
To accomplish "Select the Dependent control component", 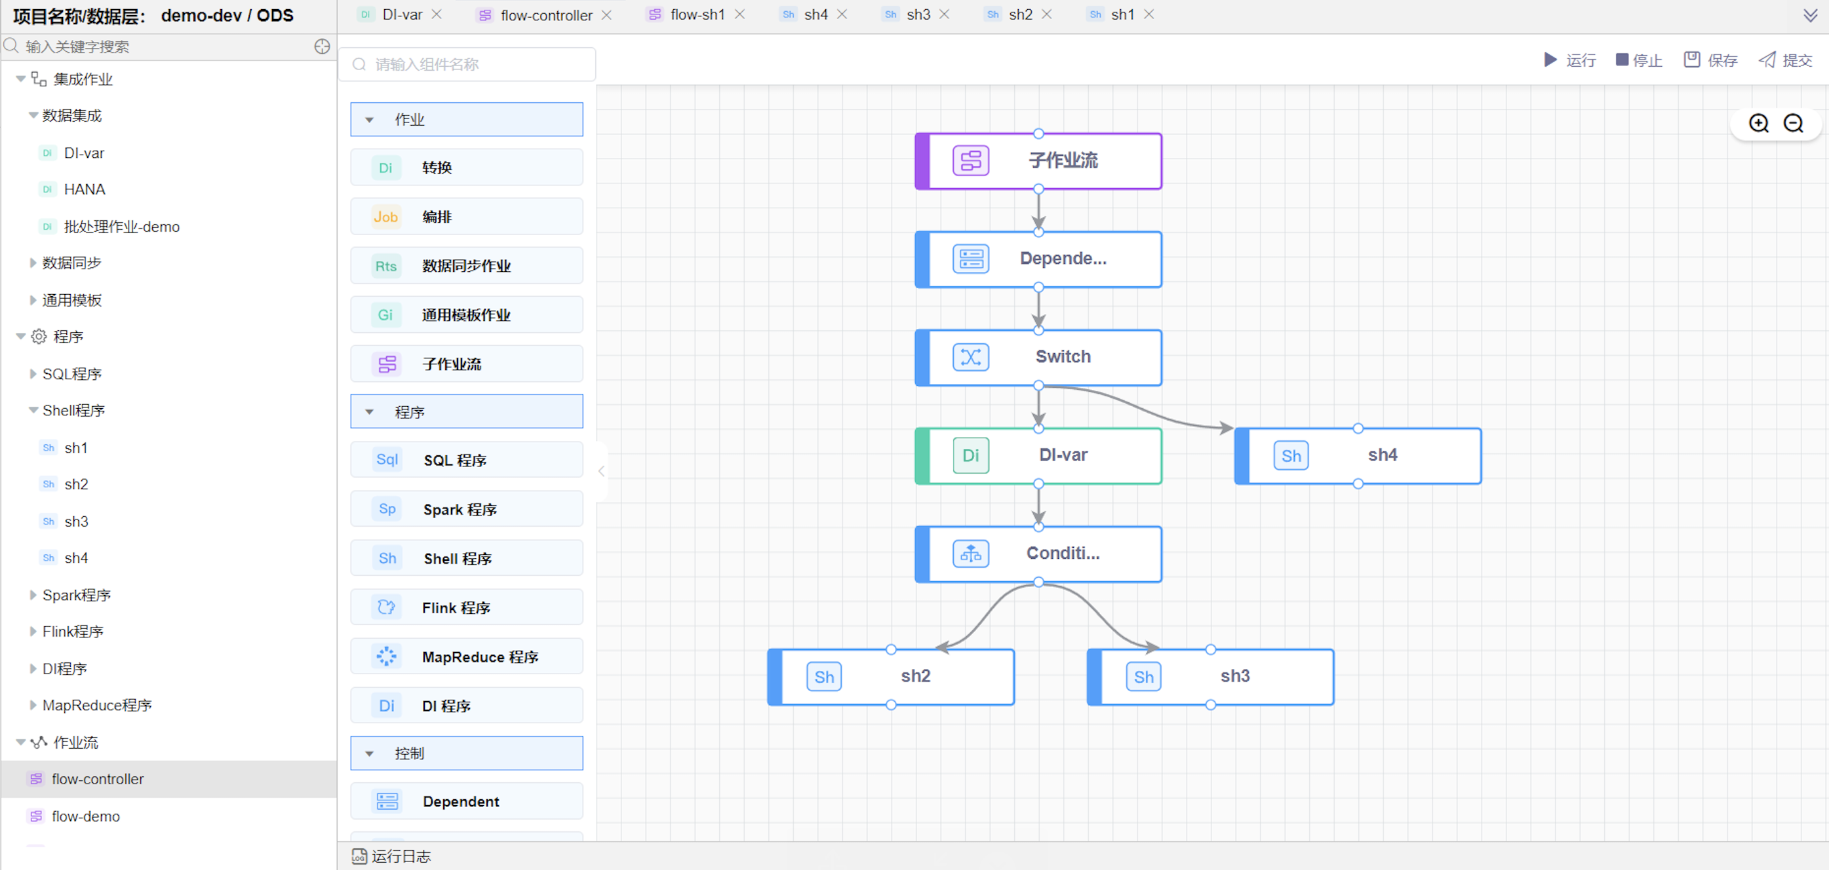I will pos(465,801).
